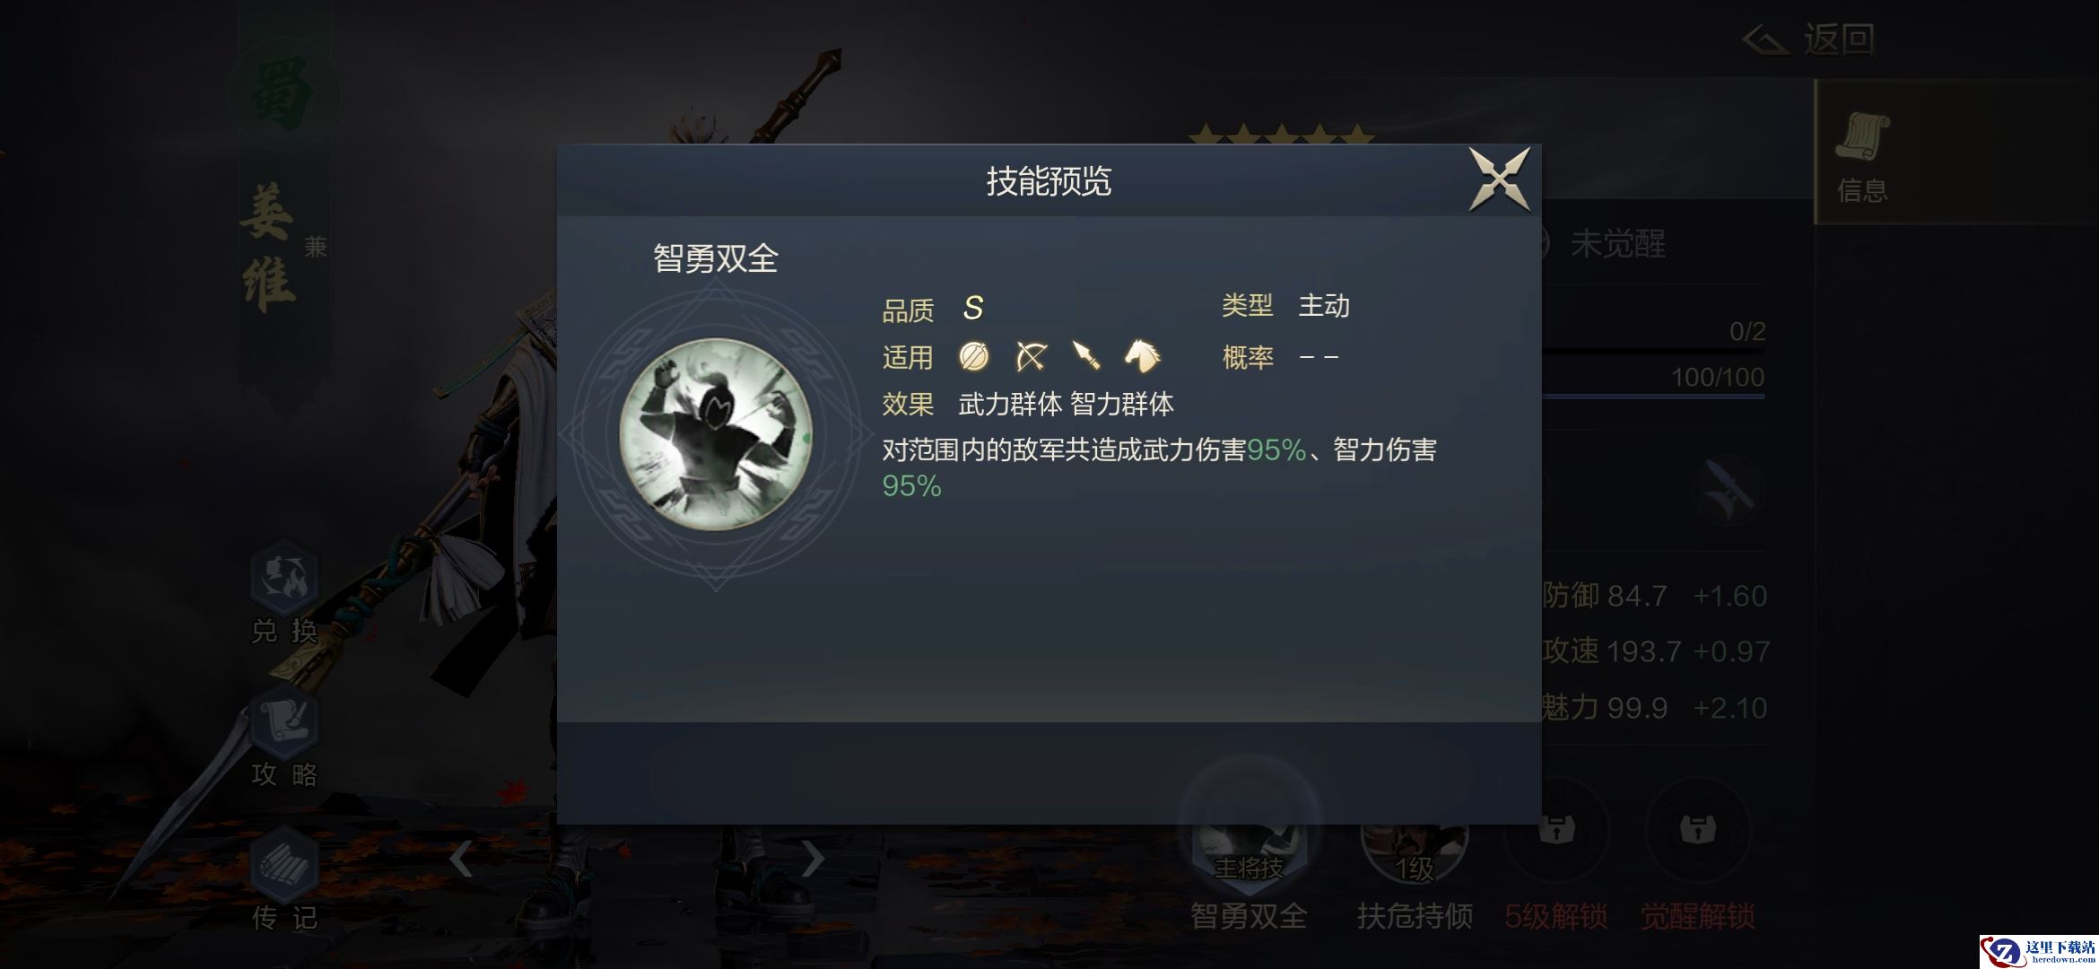Image resolution: width=2099 pixels, height=969 pixels.
Task: Select the bow troop type icon
Action: [x=1031, y=357]
